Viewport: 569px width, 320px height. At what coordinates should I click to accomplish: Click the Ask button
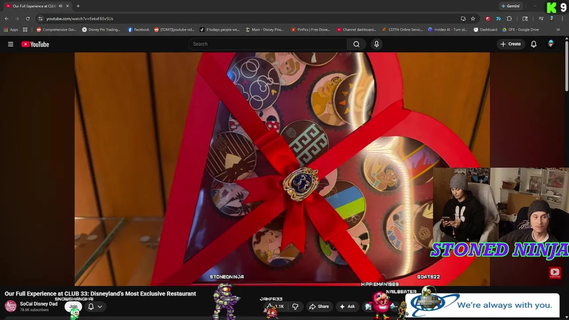pos(347,306)
